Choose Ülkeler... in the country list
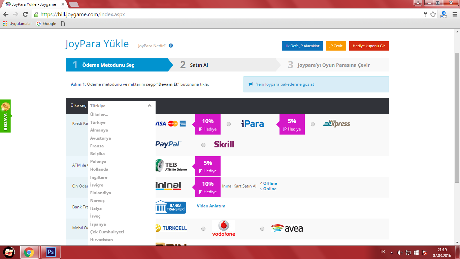The width and height of the screenshot is (460, 259). click(x=99, y=115)
